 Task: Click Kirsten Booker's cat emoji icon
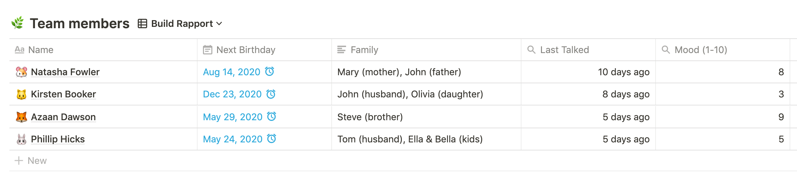(x=22, y=94)
